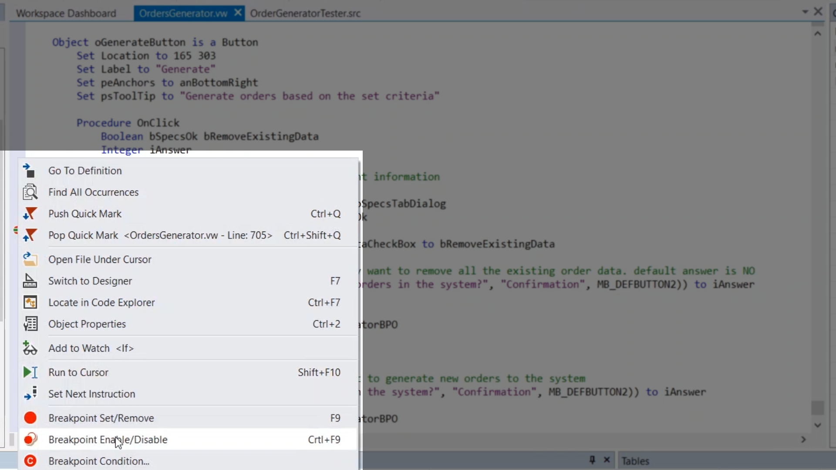Switch to OrderGeneratorTester.src tab
The image size is (836, 470).
point(305,13)
